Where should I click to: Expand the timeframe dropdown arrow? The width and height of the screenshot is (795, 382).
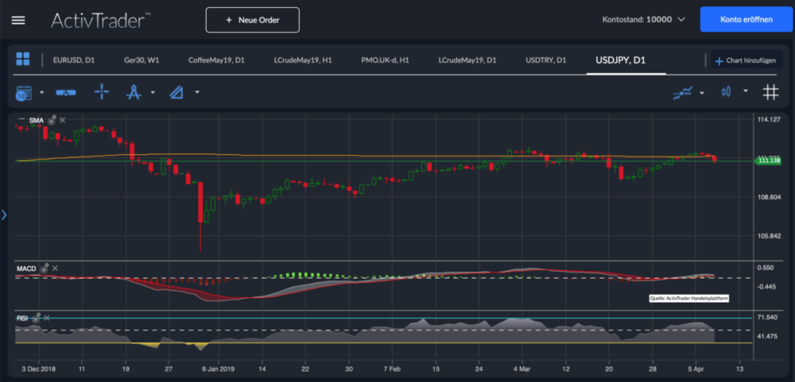pos(41,93)
